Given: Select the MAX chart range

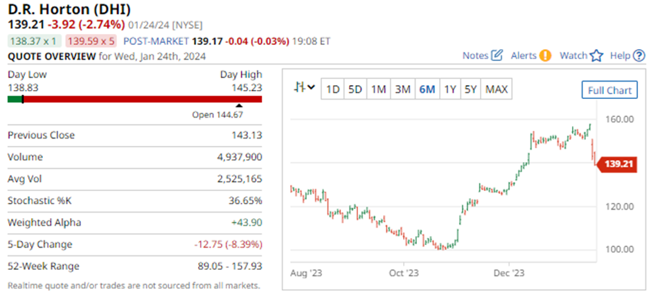Looking at the screenshot, I should tap(497, 89).
